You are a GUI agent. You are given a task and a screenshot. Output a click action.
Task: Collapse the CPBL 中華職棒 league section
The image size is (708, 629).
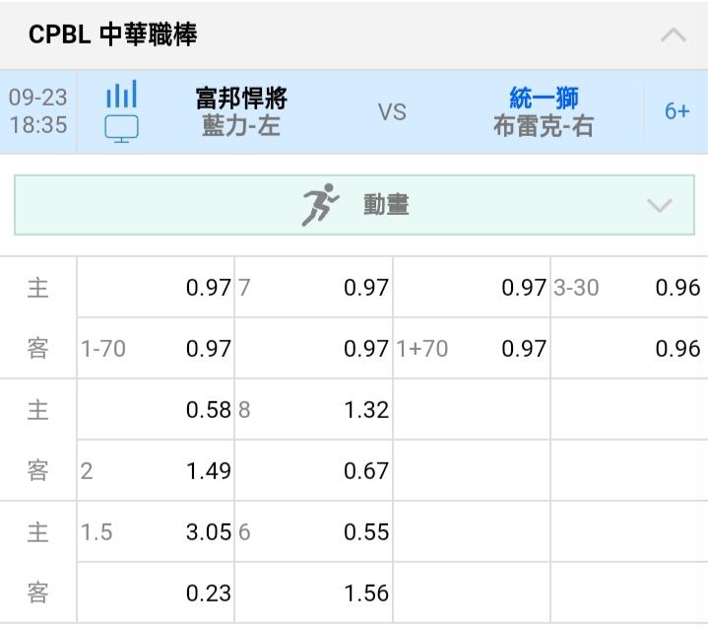tap(674, 35)
